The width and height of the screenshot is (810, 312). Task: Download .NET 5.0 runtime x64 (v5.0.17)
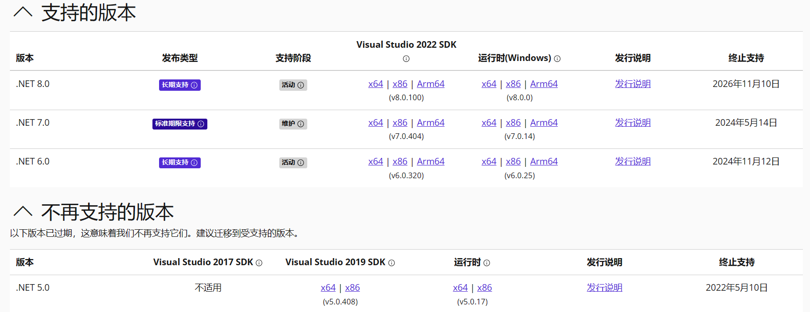pos(460,287)
